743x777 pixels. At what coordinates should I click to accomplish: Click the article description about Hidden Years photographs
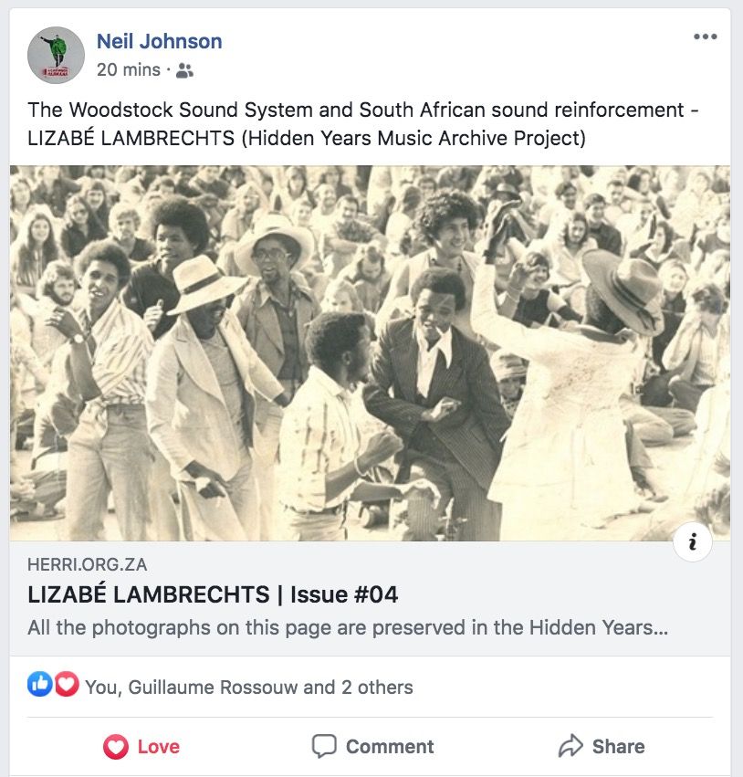pyautogui.click(x=348, y=627)
